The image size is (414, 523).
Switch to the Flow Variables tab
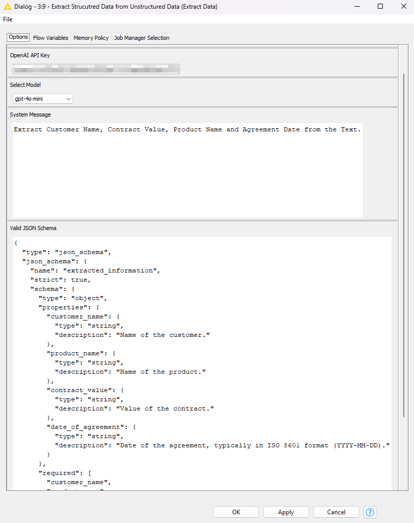[50, 37]
